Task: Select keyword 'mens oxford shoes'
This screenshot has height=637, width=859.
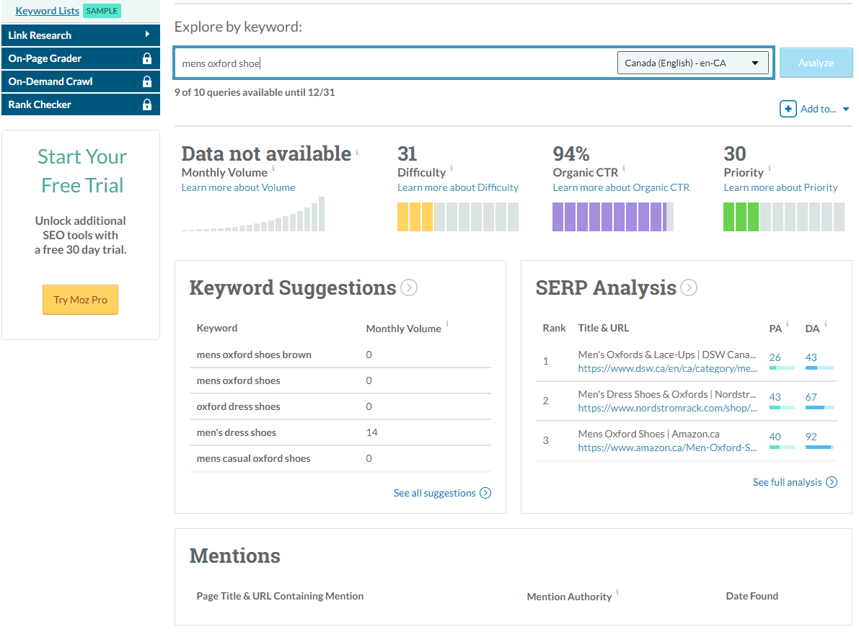Action: (x=238, y=380)
